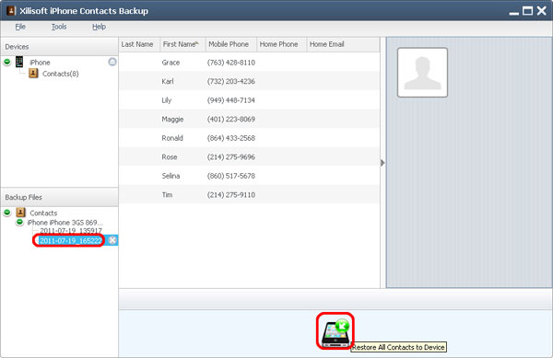Sort by the Home Email column

pos(343,44)
